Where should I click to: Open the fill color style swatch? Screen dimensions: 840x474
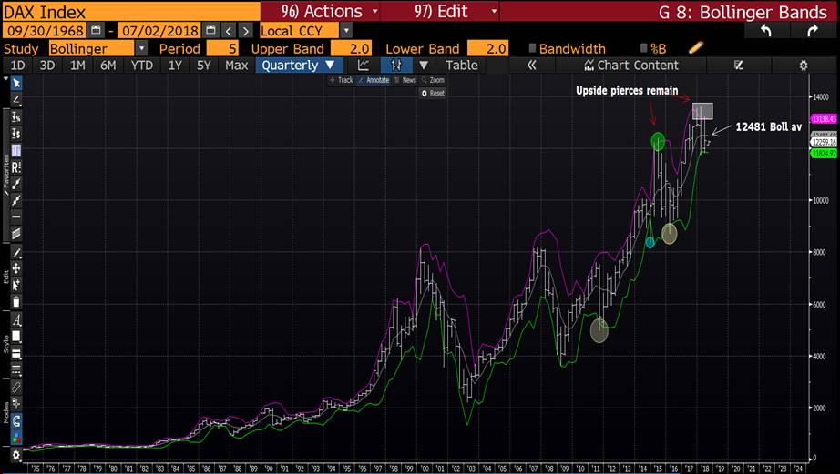(x=16, y=336)
